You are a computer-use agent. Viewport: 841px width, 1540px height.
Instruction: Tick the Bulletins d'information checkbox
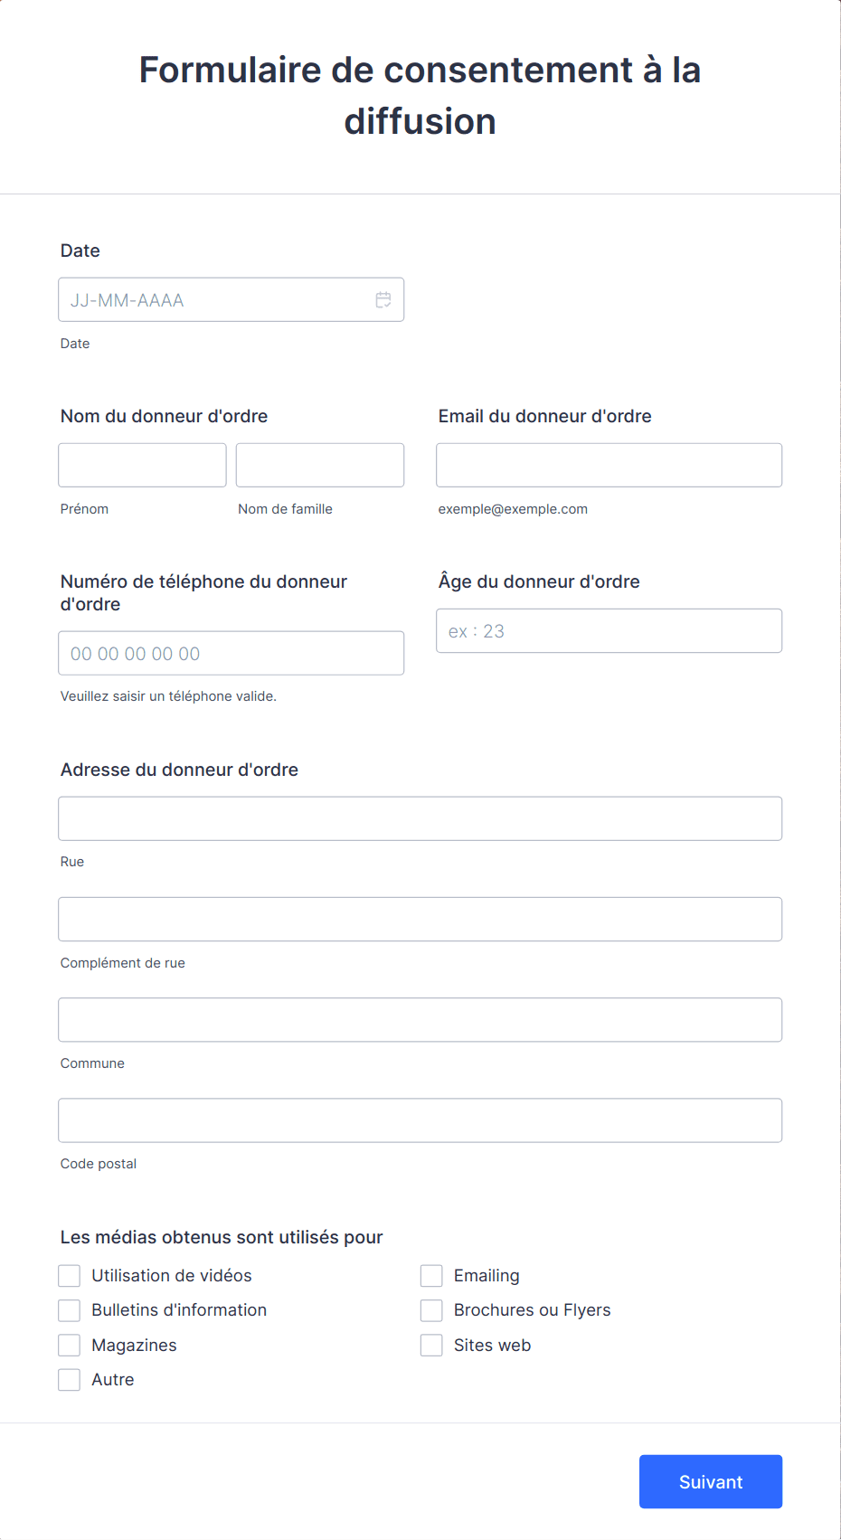[x=70, y=1310]
